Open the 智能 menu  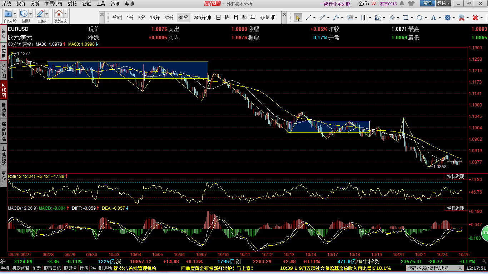click(x=86, y=4)
